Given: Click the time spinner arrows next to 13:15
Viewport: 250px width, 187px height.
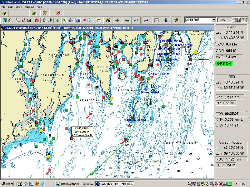Looking at the screenshot, I should 234,20.
